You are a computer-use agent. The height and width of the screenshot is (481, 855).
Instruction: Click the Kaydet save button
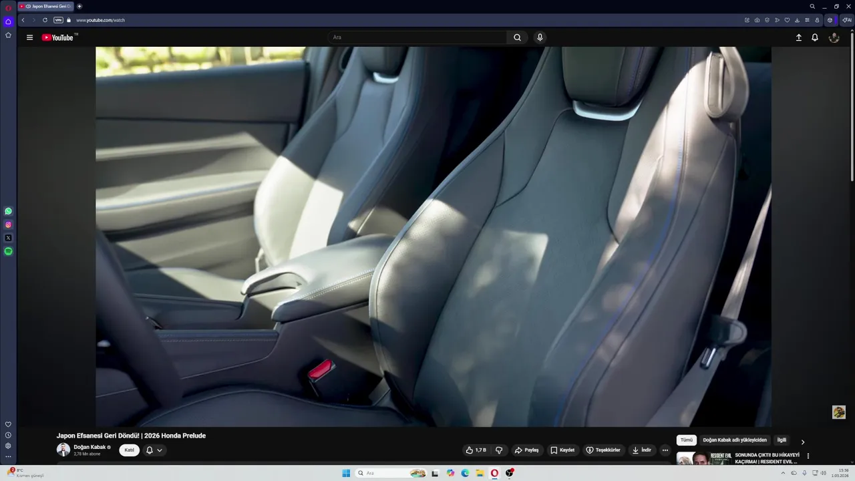click(x=562, y=450)
